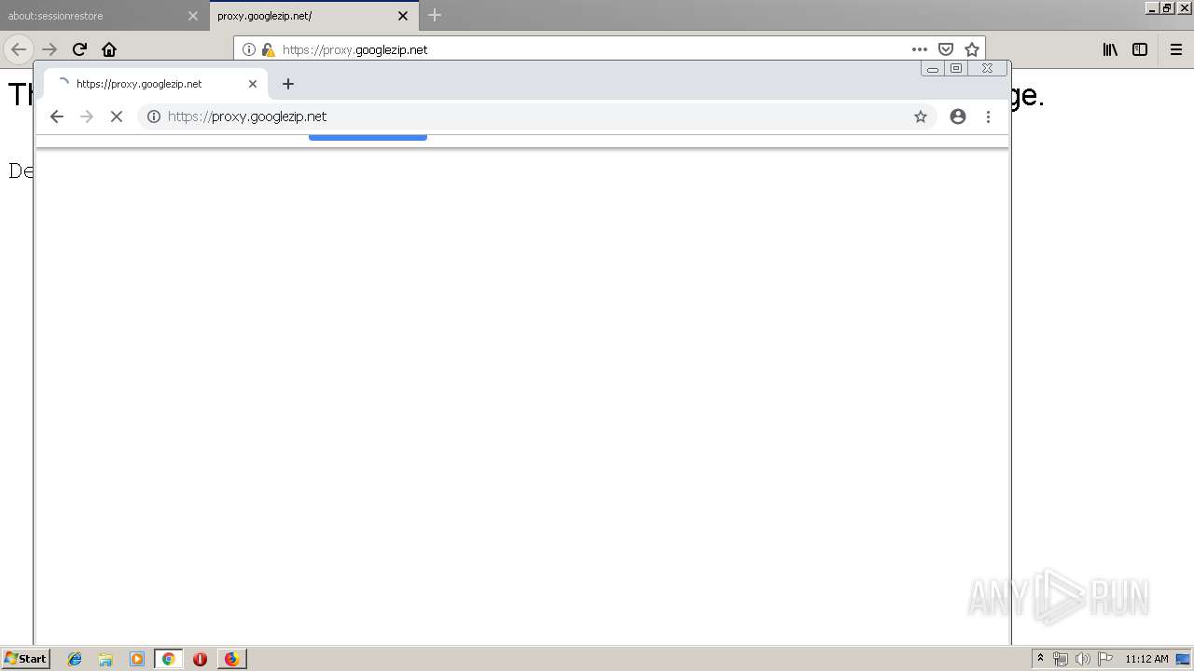The width and height of the screenshot is (1194, 671).
Task: Click the Firefox padlock warning icon
Action: [268, 49]
